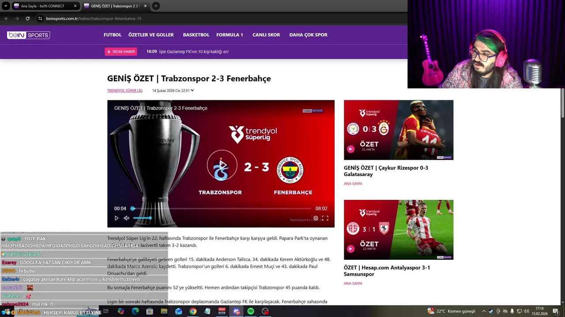Expand the article date dropdown arrow
The image size is (565, 317).
[x=192, y=91]
